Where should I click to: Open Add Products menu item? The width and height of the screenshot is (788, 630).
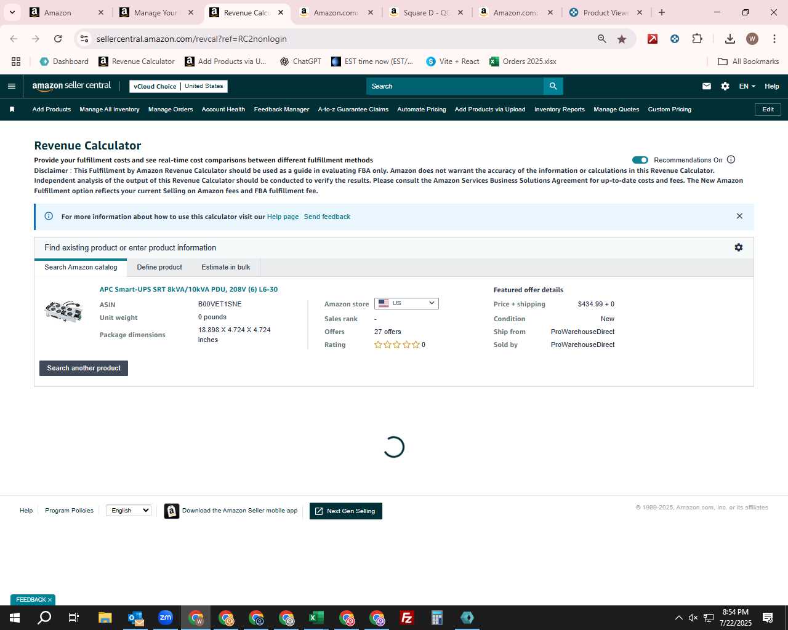tap(52, 110)
